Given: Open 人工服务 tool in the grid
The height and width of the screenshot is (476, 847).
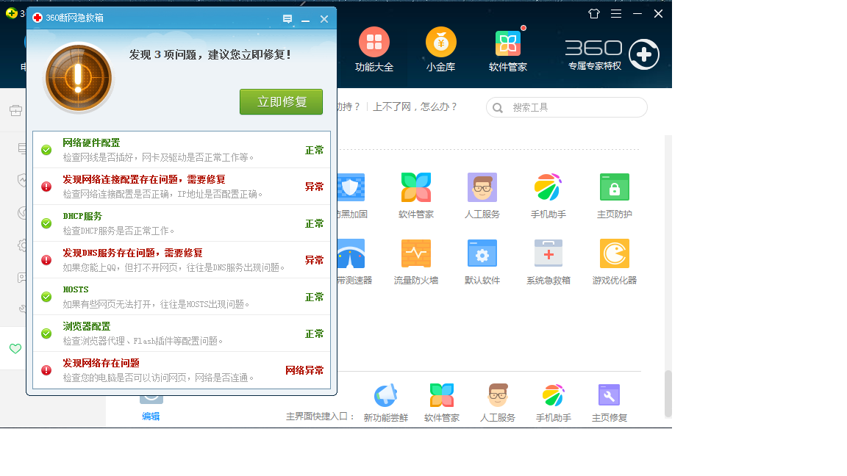Looking at the screenshot, I should point(482,196).
